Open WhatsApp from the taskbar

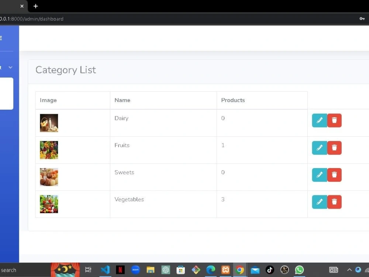coord(299,270)
